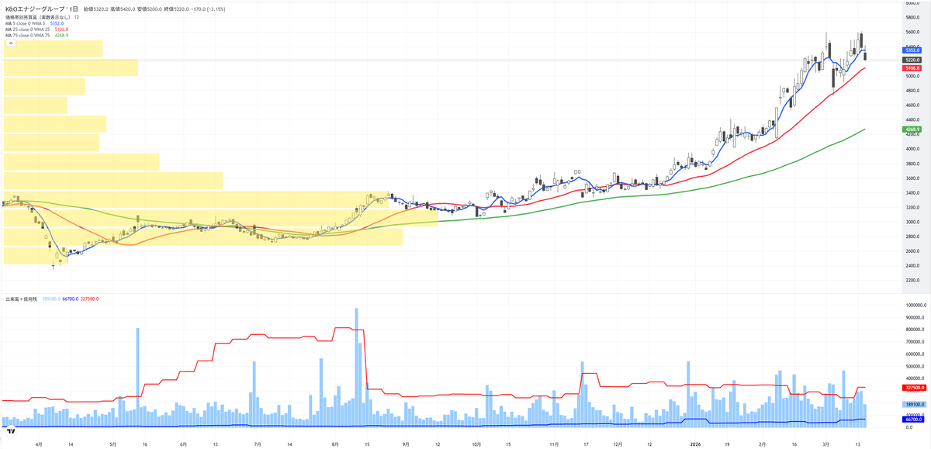Screen dimensions: 931x449
Task: Click the red 5106.8 price axis label
Action: pyautogui.click(x=911, y=68)
